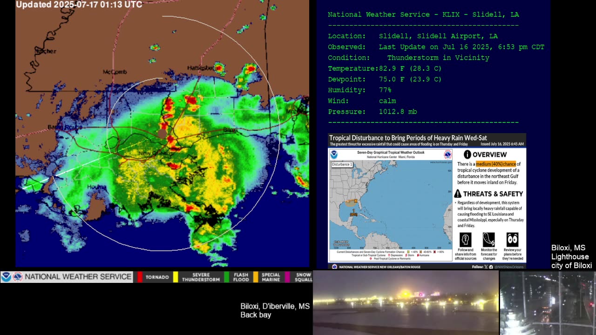Click the National Weather Service New Orleans/Baton Rouge footer
Image resolution: width=596 pixels, height=335 pixels.
point(379,267)
